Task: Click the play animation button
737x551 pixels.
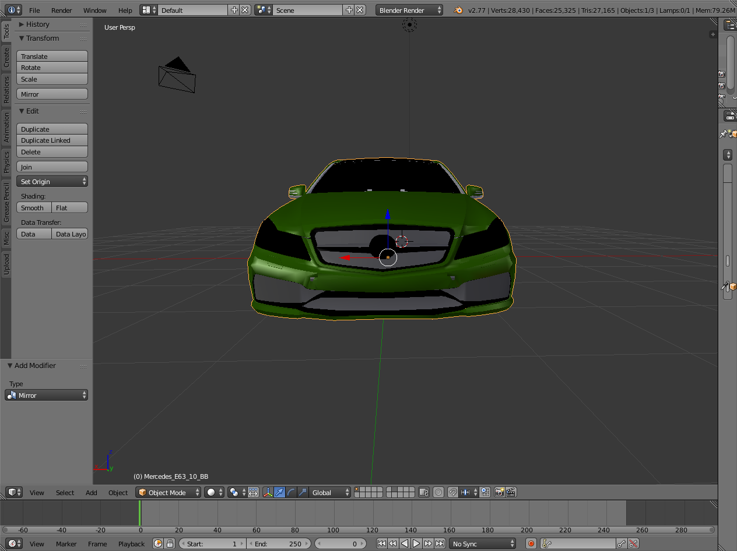Action: click(416, 543)
